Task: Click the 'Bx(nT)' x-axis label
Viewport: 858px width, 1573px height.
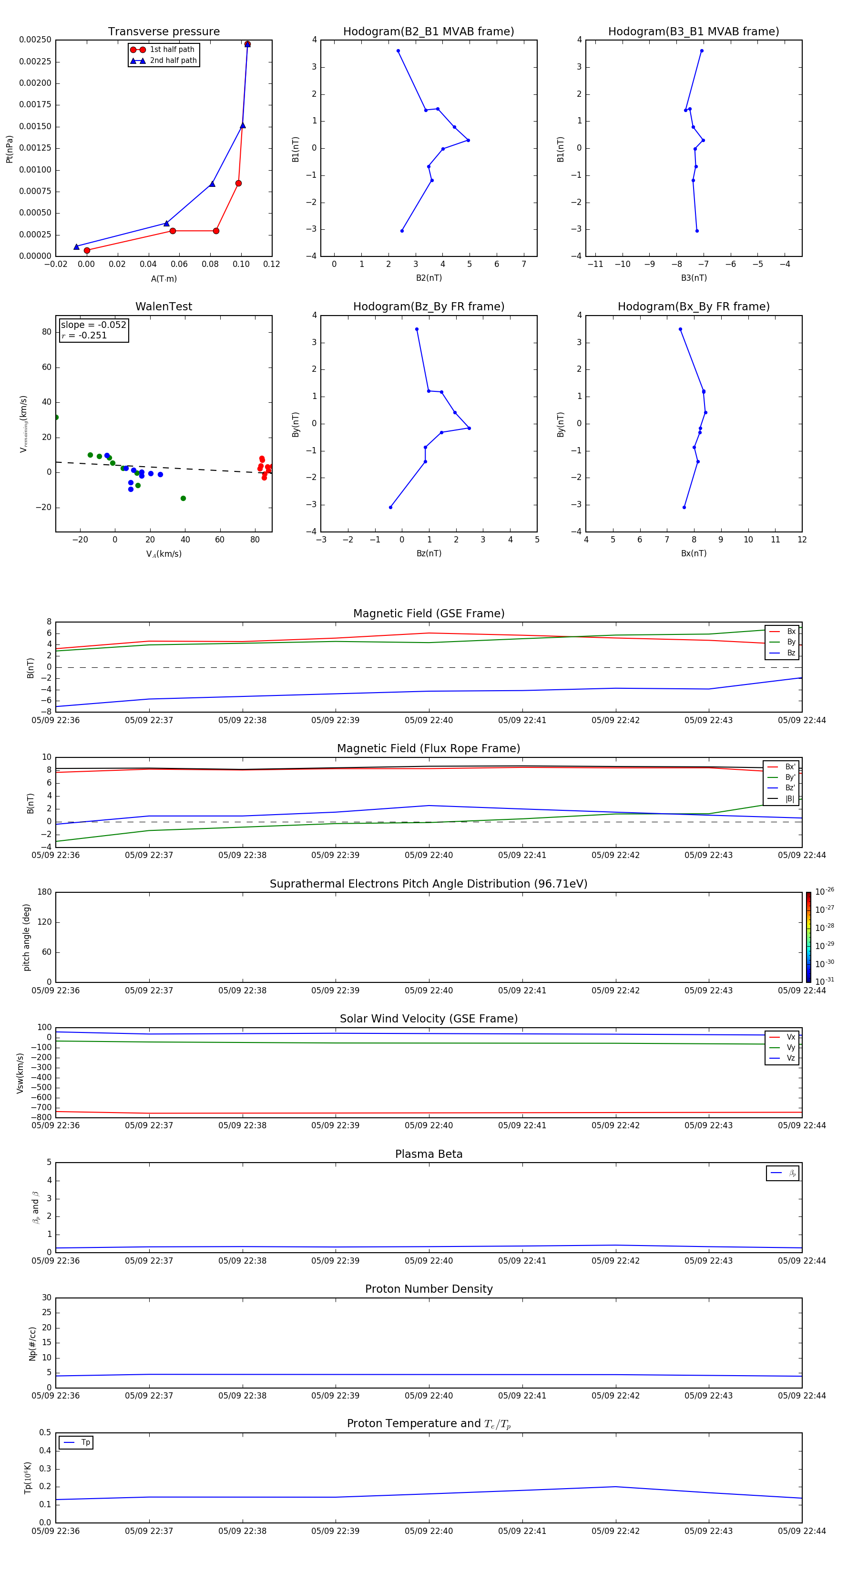Action: coord(694,553)
